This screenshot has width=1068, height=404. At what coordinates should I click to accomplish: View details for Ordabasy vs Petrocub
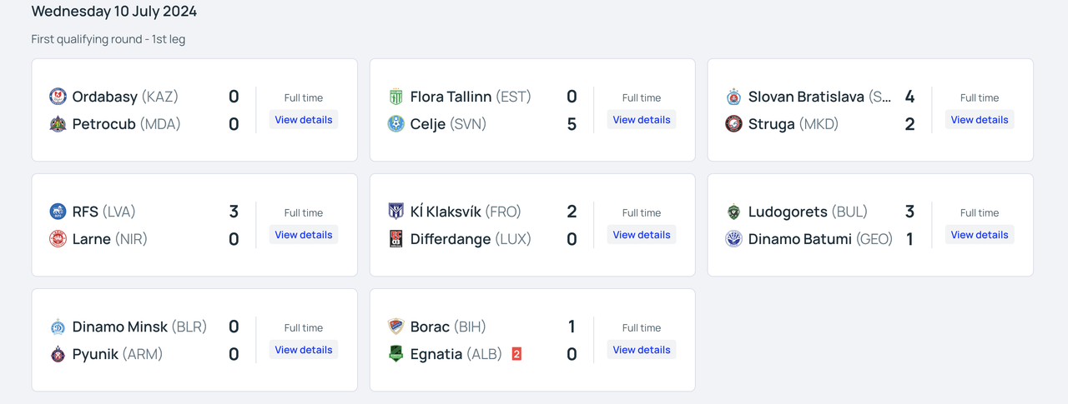tap(304, 120)
